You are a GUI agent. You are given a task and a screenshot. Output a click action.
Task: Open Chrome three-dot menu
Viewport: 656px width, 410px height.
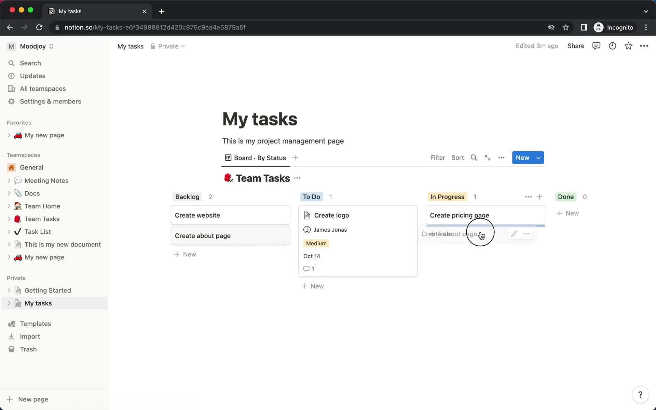pos(646,27)
